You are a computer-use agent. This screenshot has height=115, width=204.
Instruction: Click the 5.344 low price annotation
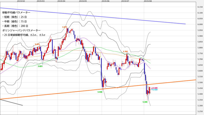(x=145, y=102)
